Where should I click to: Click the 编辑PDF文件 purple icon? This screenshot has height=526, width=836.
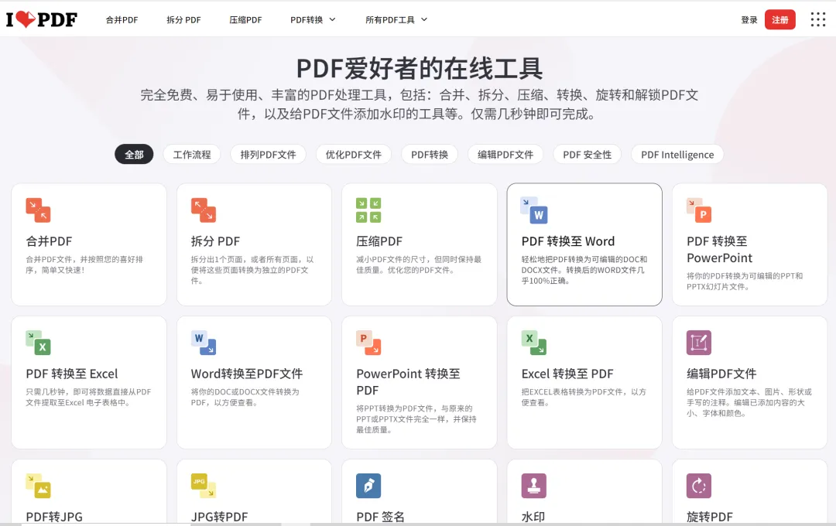coord(699,343)
